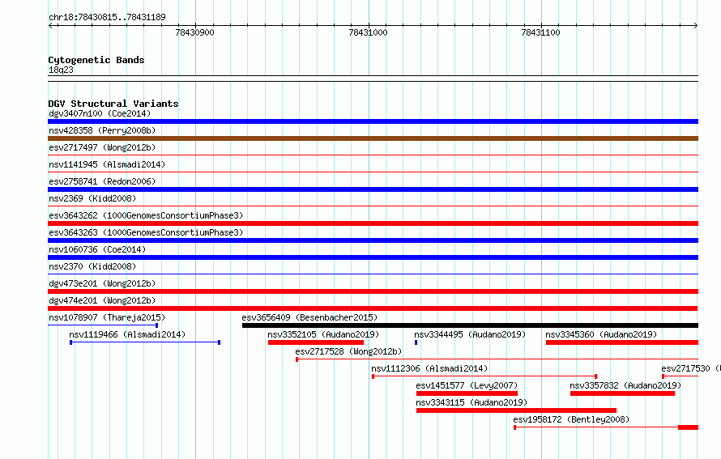721x459 pixels.
Task: Select esv2717528 (Wong2012b) label
Action: 348,351
